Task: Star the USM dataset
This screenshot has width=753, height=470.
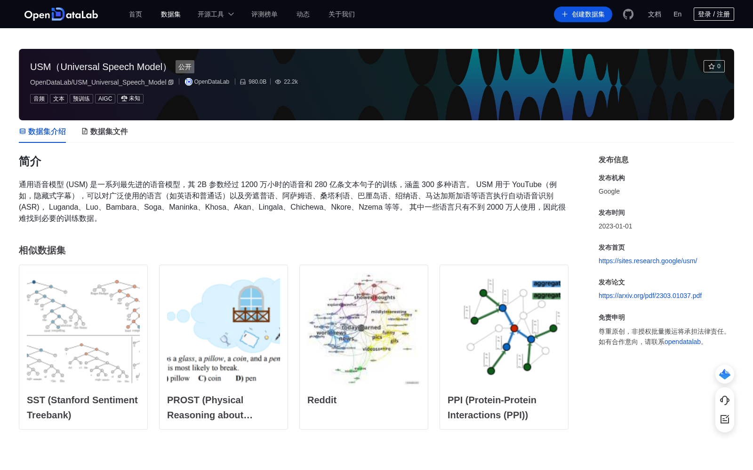Action: tap(714, 66)
